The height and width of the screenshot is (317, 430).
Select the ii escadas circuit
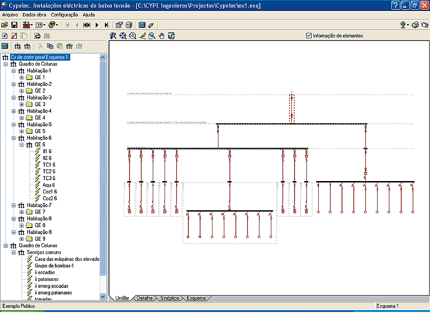pos(45,272)
